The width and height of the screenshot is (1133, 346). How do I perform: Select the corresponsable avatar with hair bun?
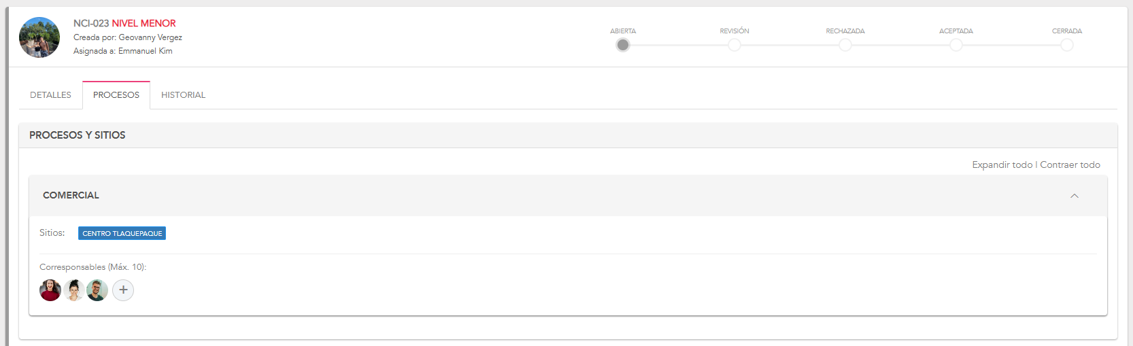coord(74,290)
